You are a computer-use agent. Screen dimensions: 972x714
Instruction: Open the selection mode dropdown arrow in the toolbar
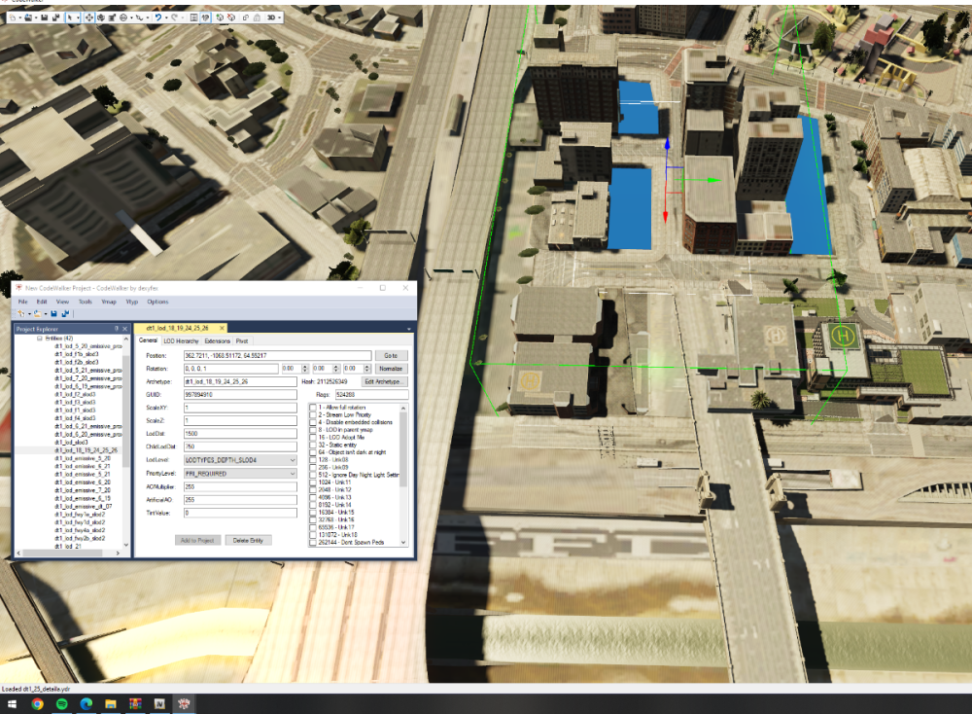[78, 18]
